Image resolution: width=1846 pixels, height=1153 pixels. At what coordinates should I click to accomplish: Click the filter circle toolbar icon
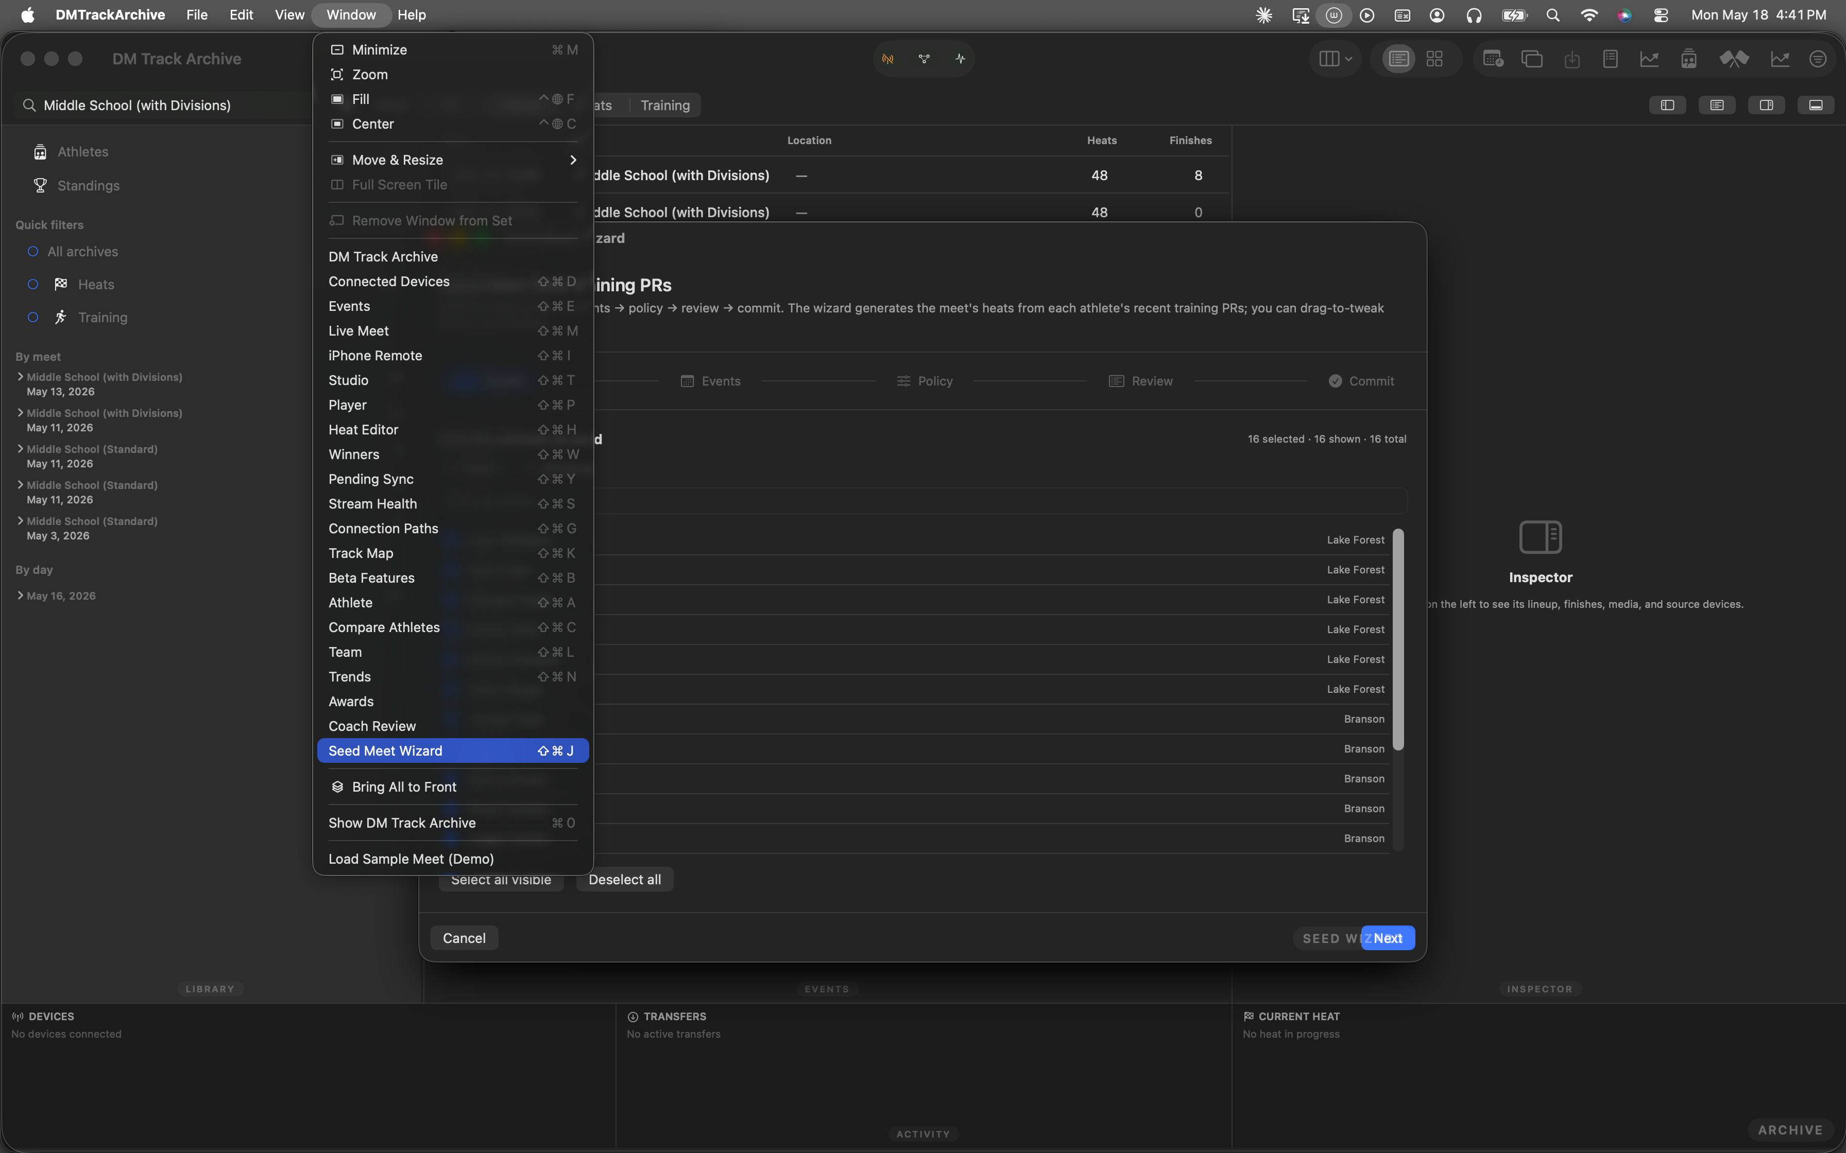click(1818, 59)
